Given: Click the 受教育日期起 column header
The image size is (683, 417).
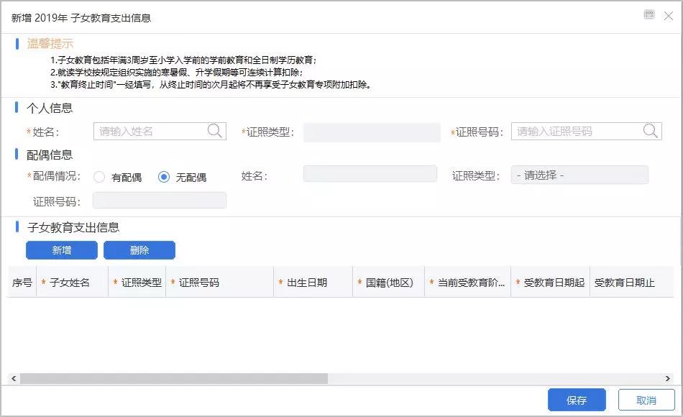Looking at the screenshot, I should tap(550, 283).
